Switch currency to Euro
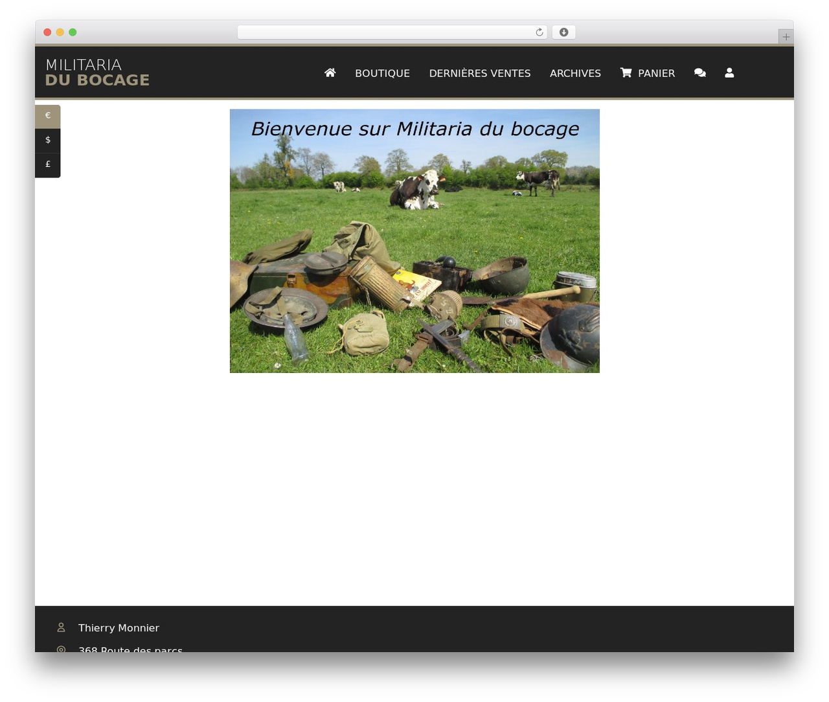The width and height of the screenshot is (829, 702). 47,116
